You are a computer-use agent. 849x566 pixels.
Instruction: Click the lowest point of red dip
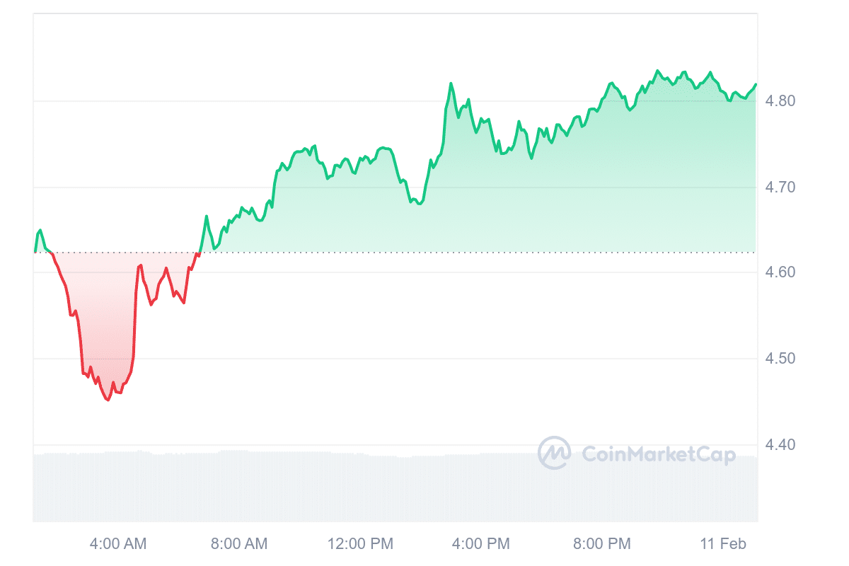click(108, 400)
